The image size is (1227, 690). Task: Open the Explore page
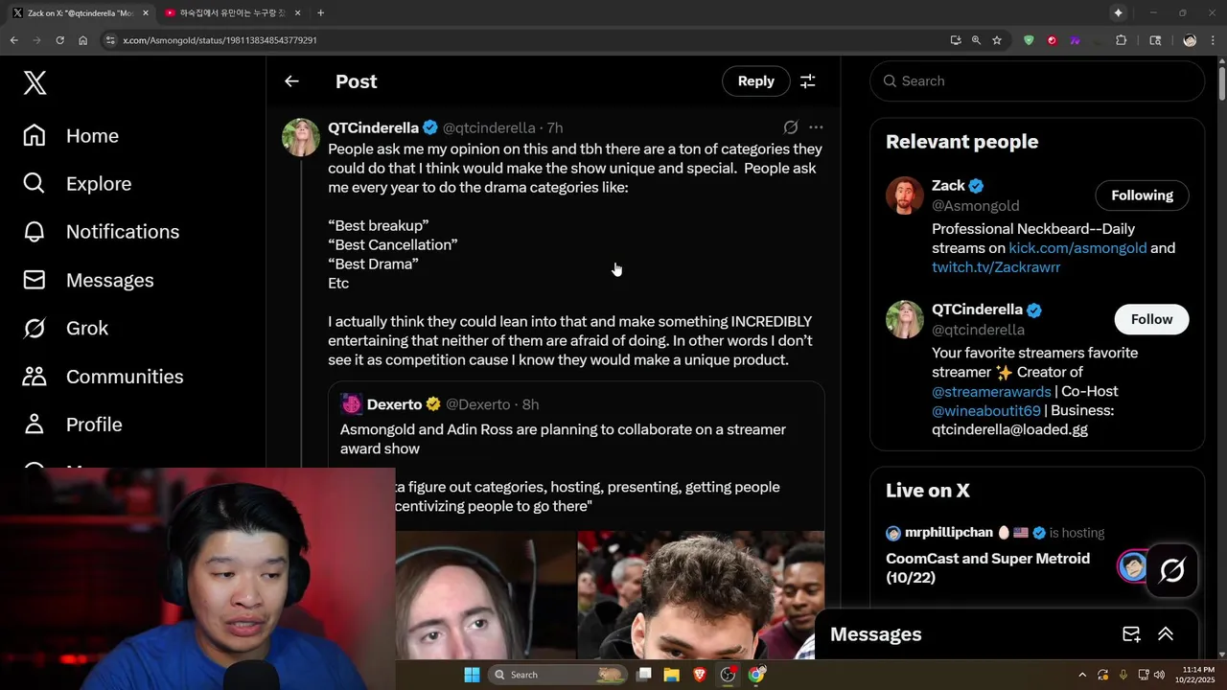[x=77, y=184]
